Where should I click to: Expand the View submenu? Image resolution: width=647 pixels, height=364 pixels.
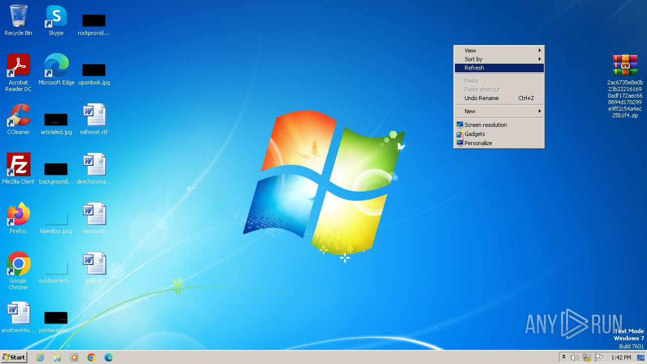coord(499,51)
